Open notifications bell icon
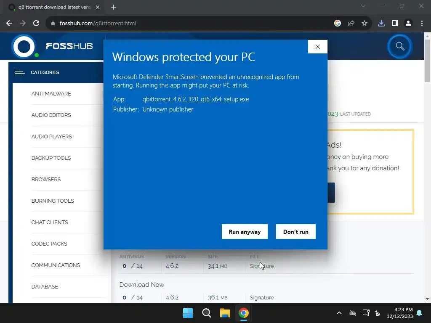The image size is (431, 323). point(420,313)
